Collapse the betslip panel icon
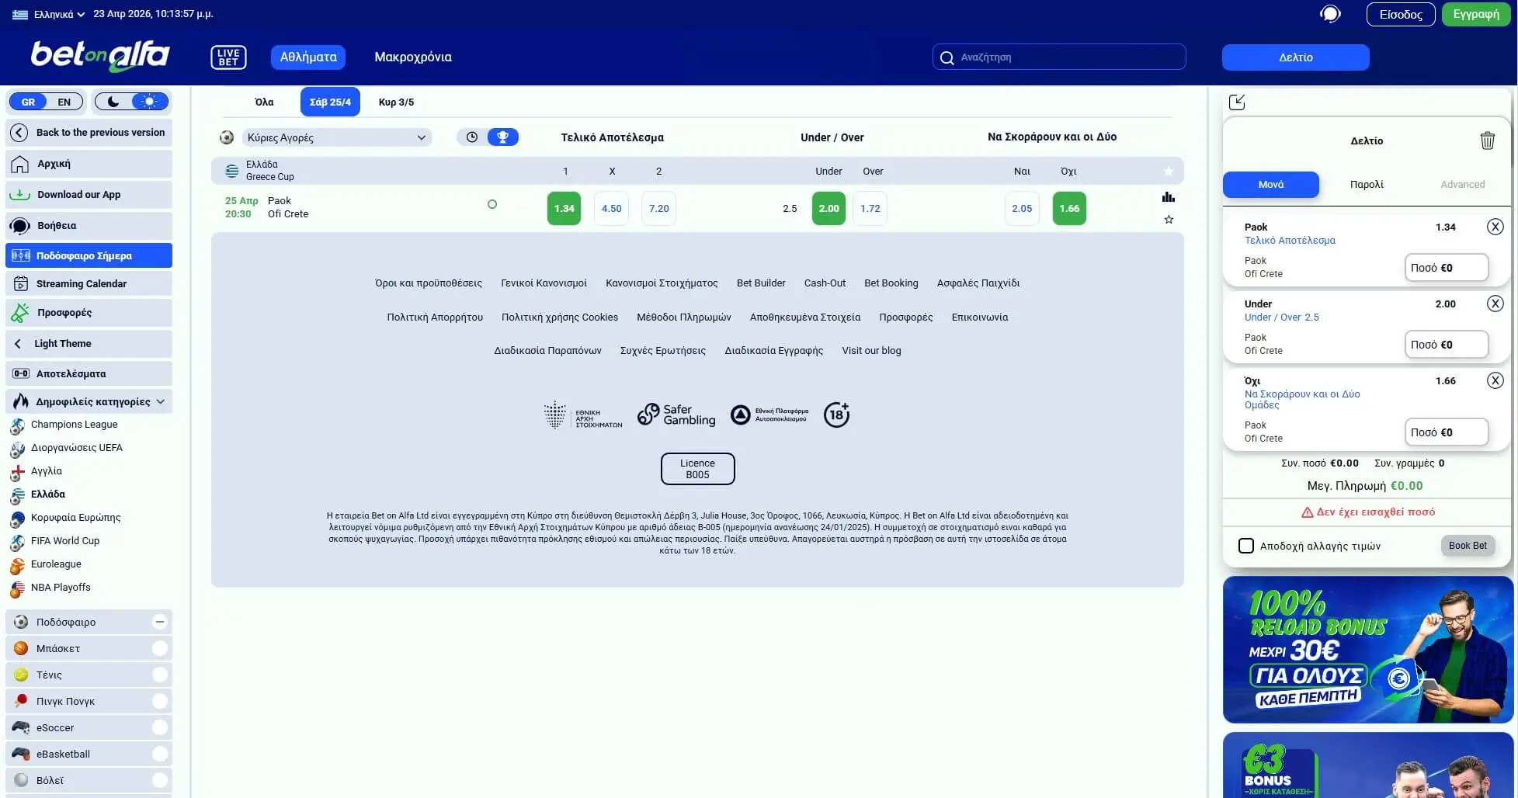 point(1237,102)
